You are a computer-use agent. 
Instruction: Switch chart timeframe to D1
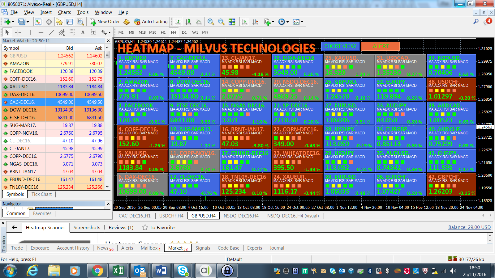click(x=184, y=32)
